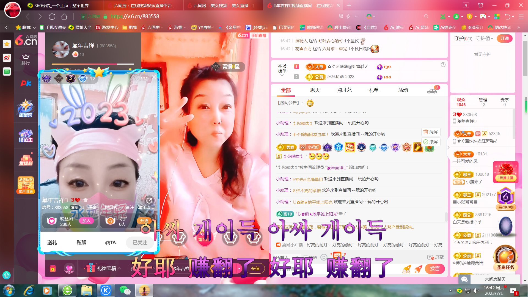This screenshot has width=528, height=297.
Task: Click the 清屏 clear screen button
Action: click(431, 132)
